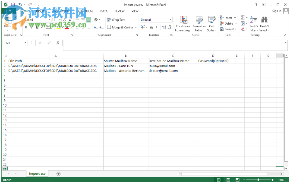Open the Name Box dropdown arrow

(x=25, y=43)
